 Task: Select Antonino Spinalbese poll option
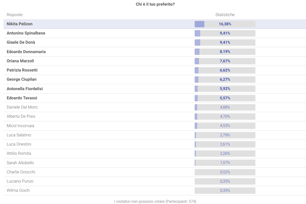click(26, 33)
